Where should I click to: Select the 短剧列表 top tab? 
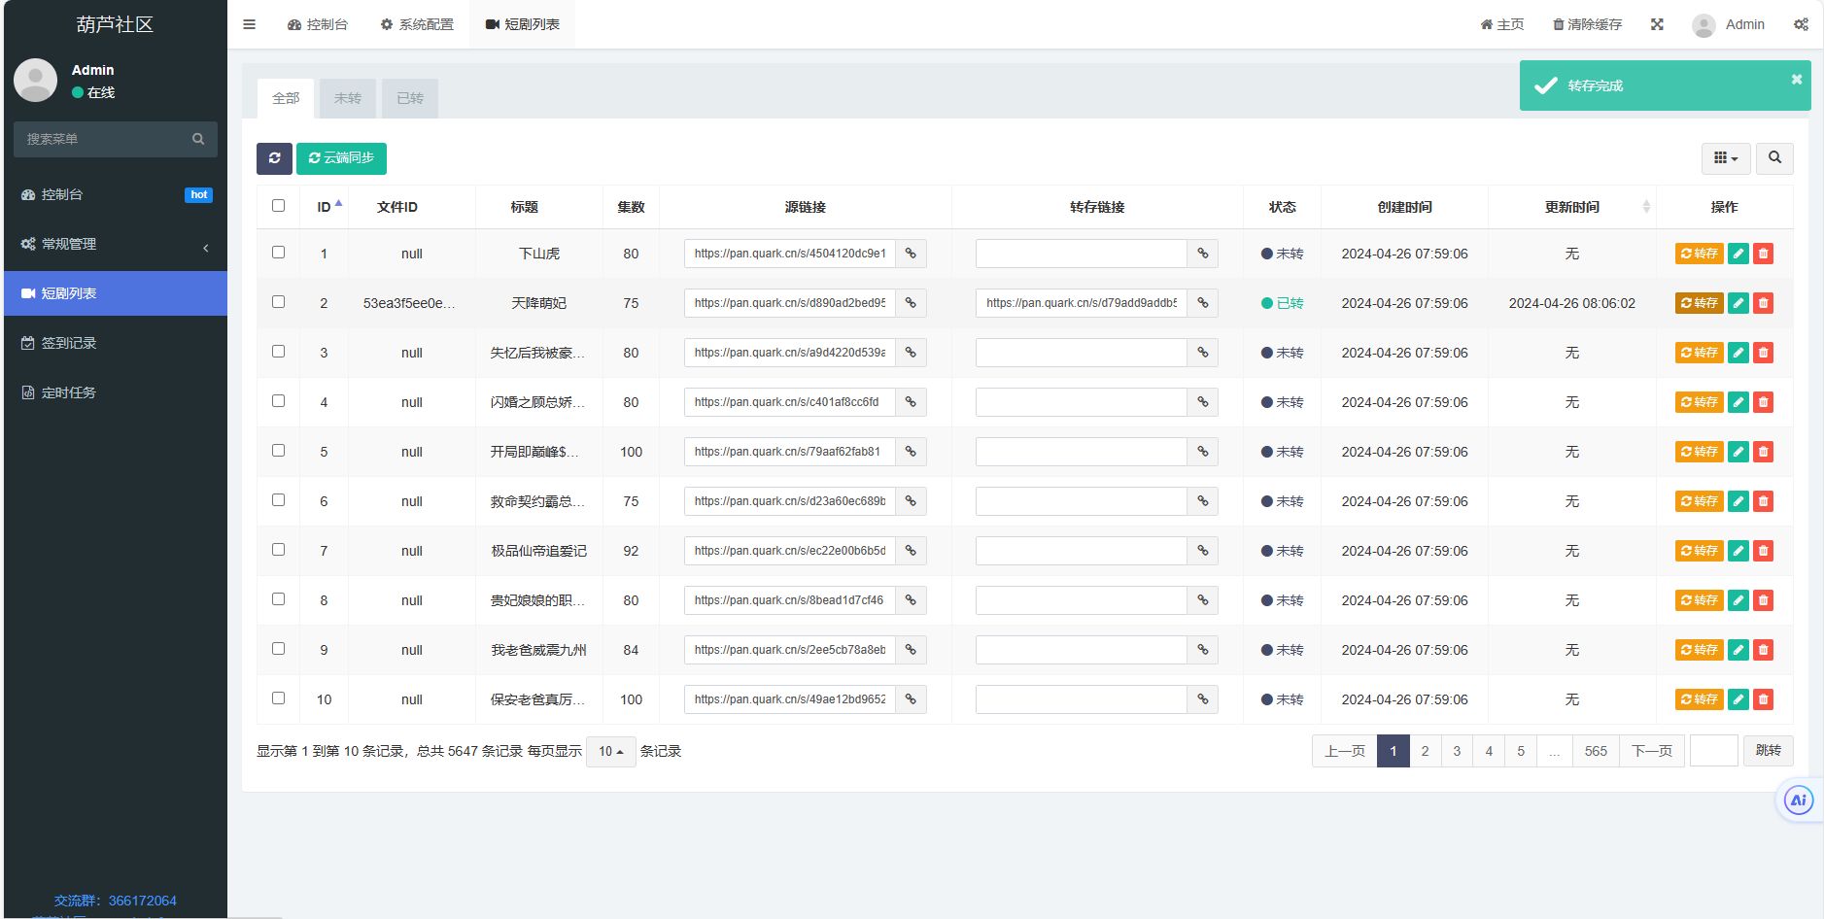coord(523,24)
